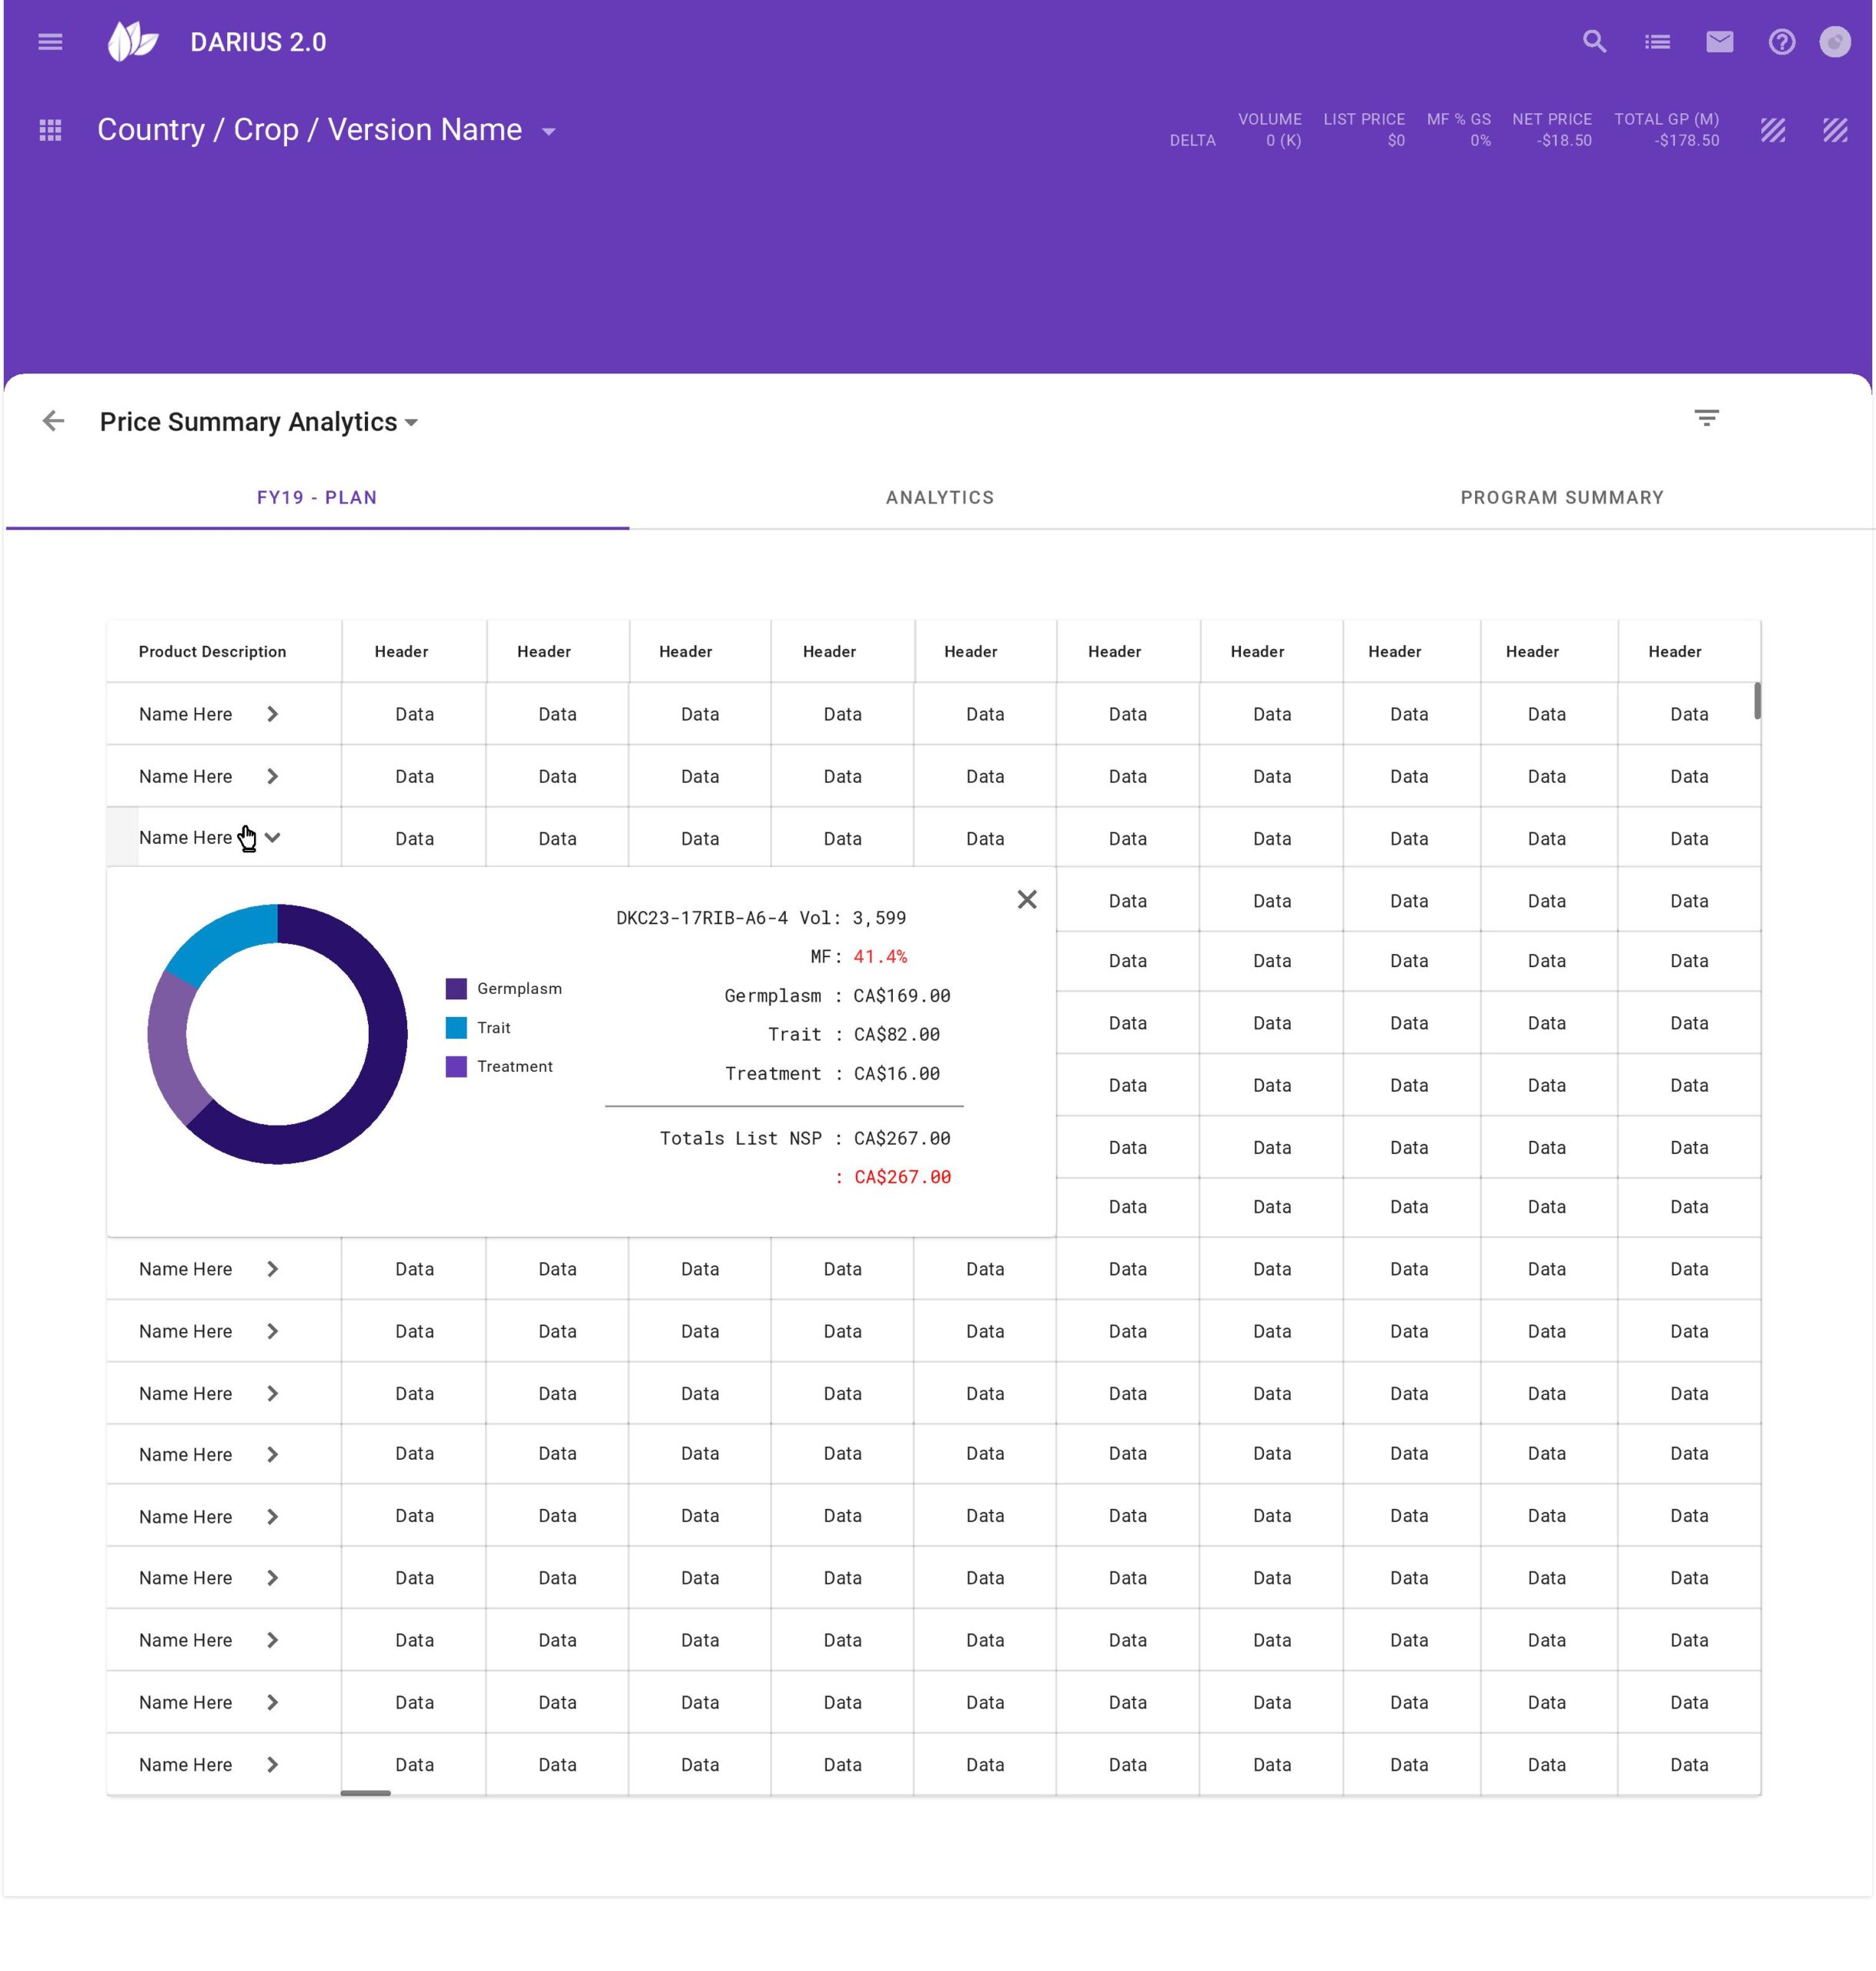This screenshot has height=1971, width=1876.
Task: Open the user avatar profile
Action: 1834,42
